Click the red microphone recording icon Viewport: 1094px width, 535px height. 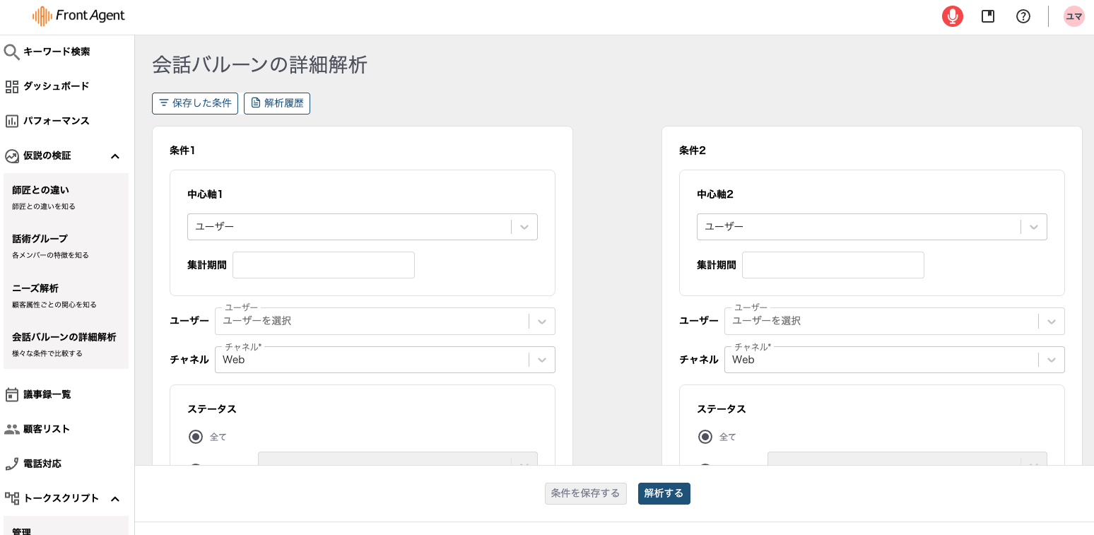point(952,16)
